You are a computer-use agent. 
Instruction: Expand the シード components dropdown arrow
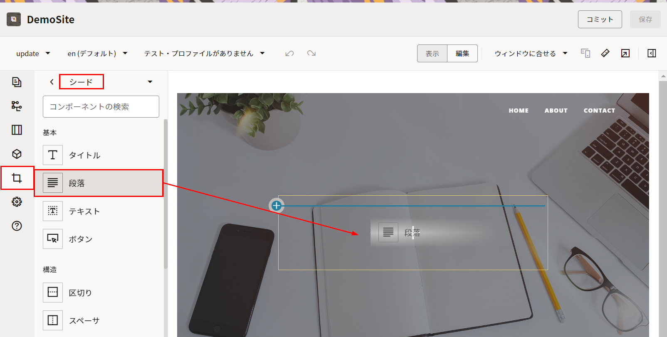click(150, 82)
